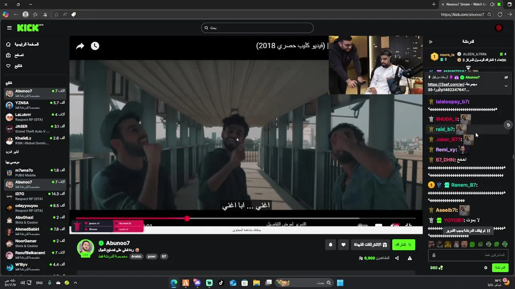This screenshot has height=289, width=515.
Task: Click username Ranem_B7 in chat
Action: [x=464, y=185]
